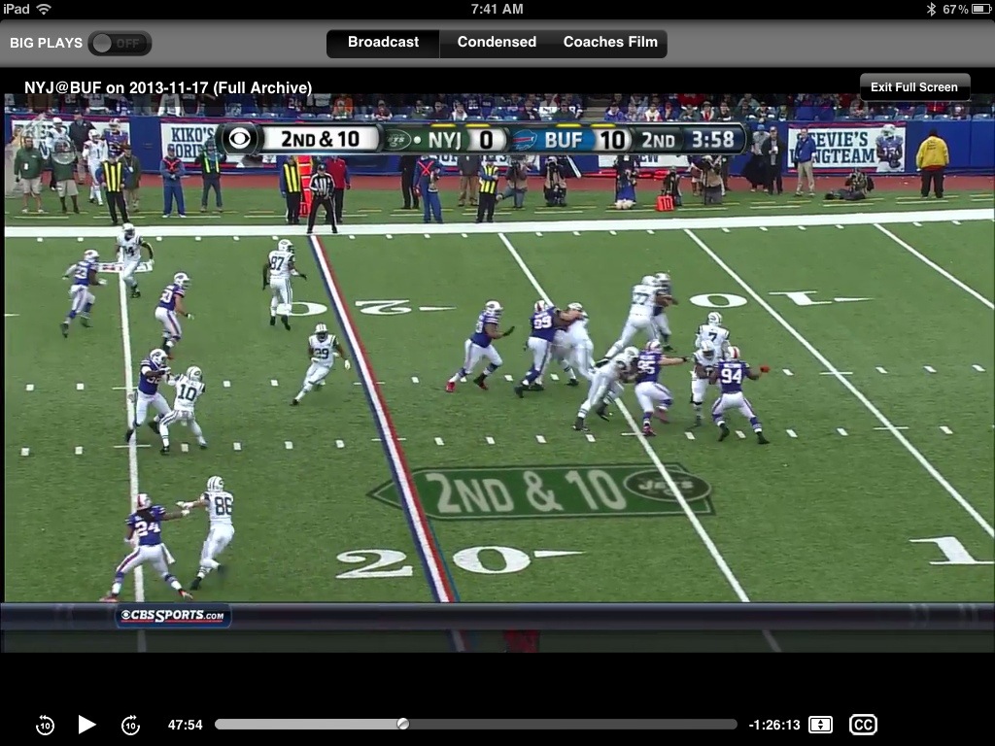Rewind the video 10 seconds
Screen dimensions: 995x746
45,725
